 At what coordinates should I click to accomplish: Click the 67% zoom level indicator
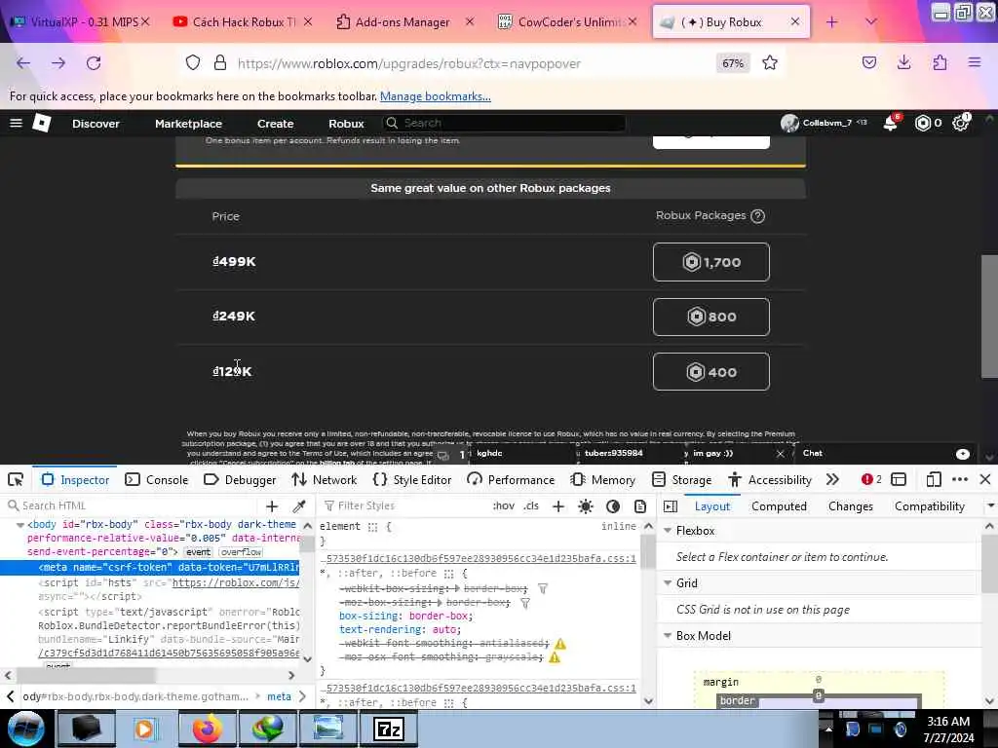(733, 63)
